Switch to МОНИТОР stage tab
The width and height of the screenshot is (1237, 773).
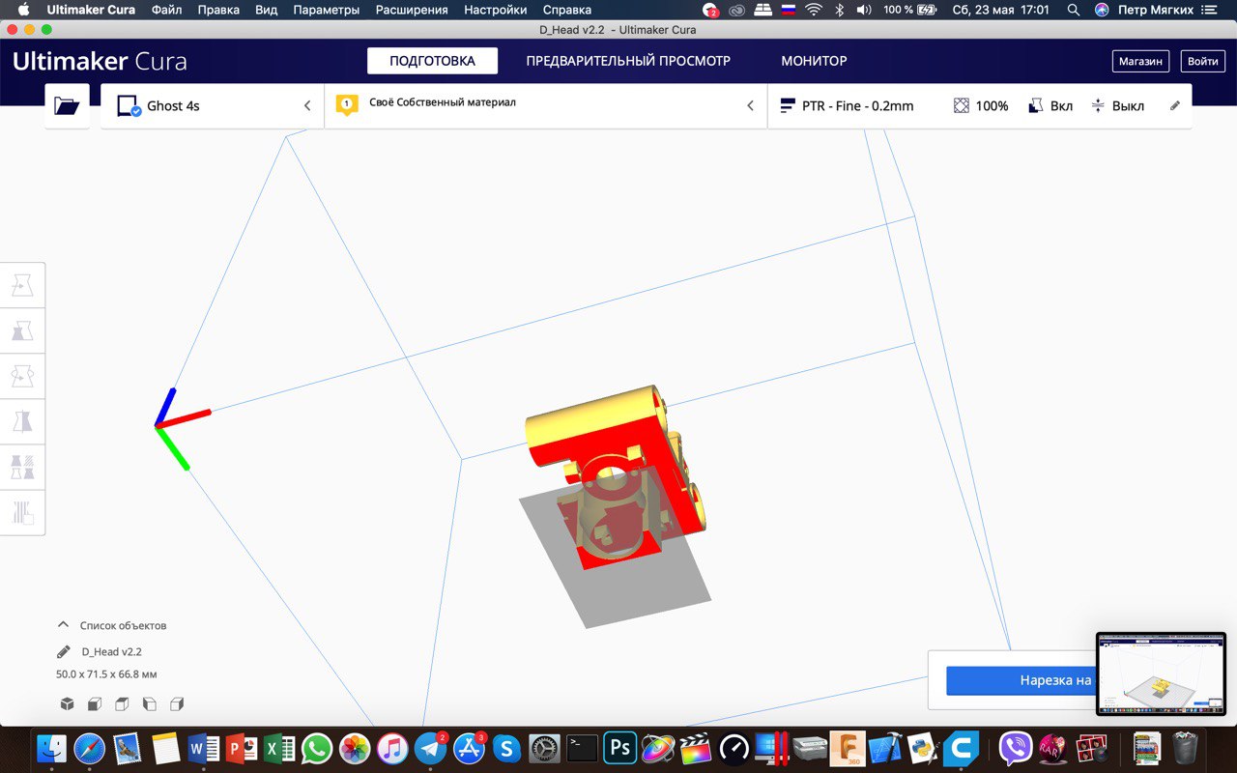(x=814, y=61)
